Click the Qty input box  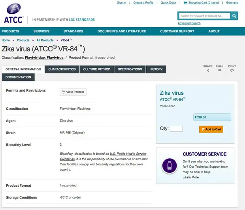(176, 129)
